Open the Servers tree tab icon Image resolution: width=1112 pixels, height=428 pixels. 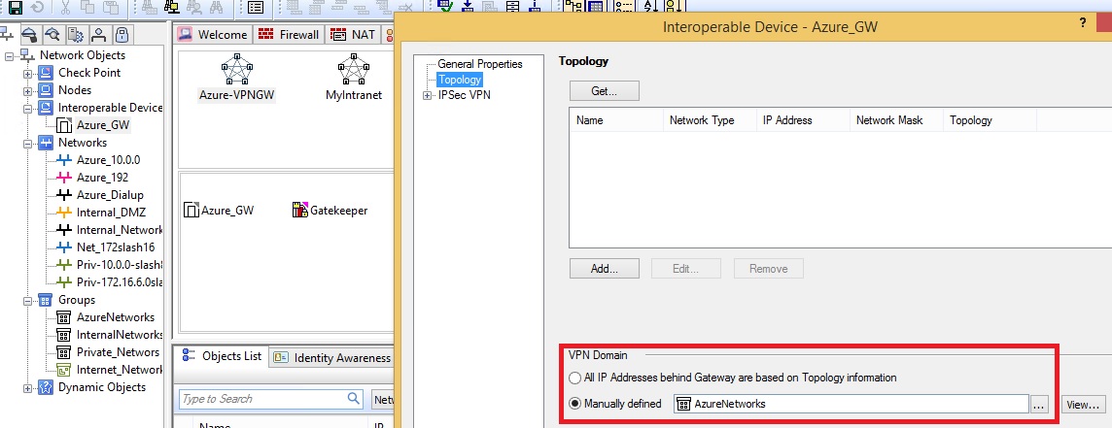click(76, 34)
